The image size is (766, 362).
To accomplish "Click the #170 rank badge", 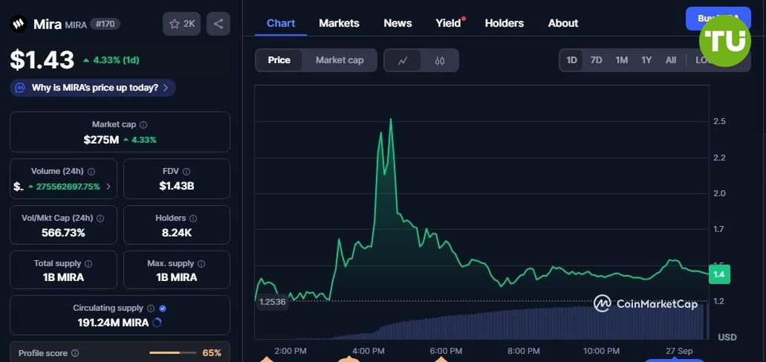I will pos(105,24).
